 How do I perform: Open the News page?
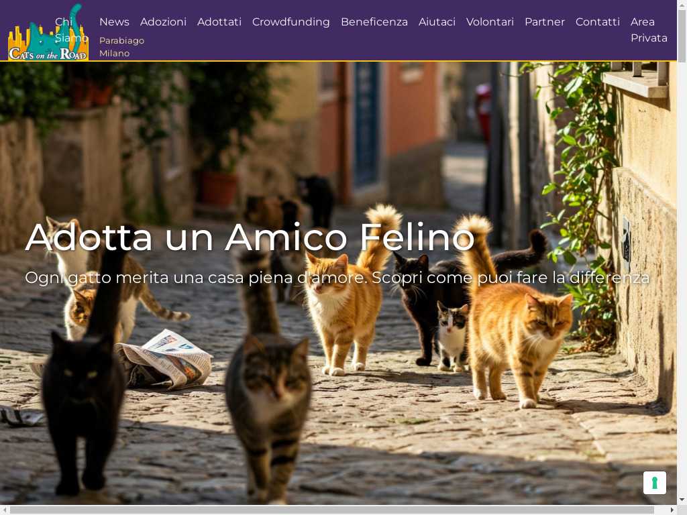pos(114,22)
